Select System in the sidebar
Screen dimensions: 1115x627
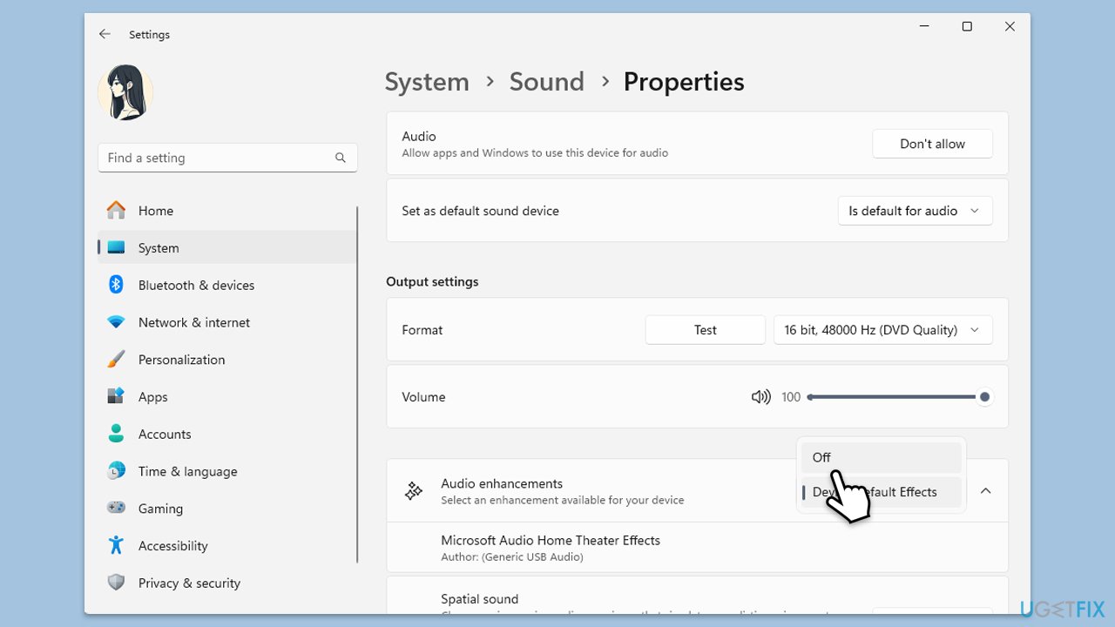227,248
